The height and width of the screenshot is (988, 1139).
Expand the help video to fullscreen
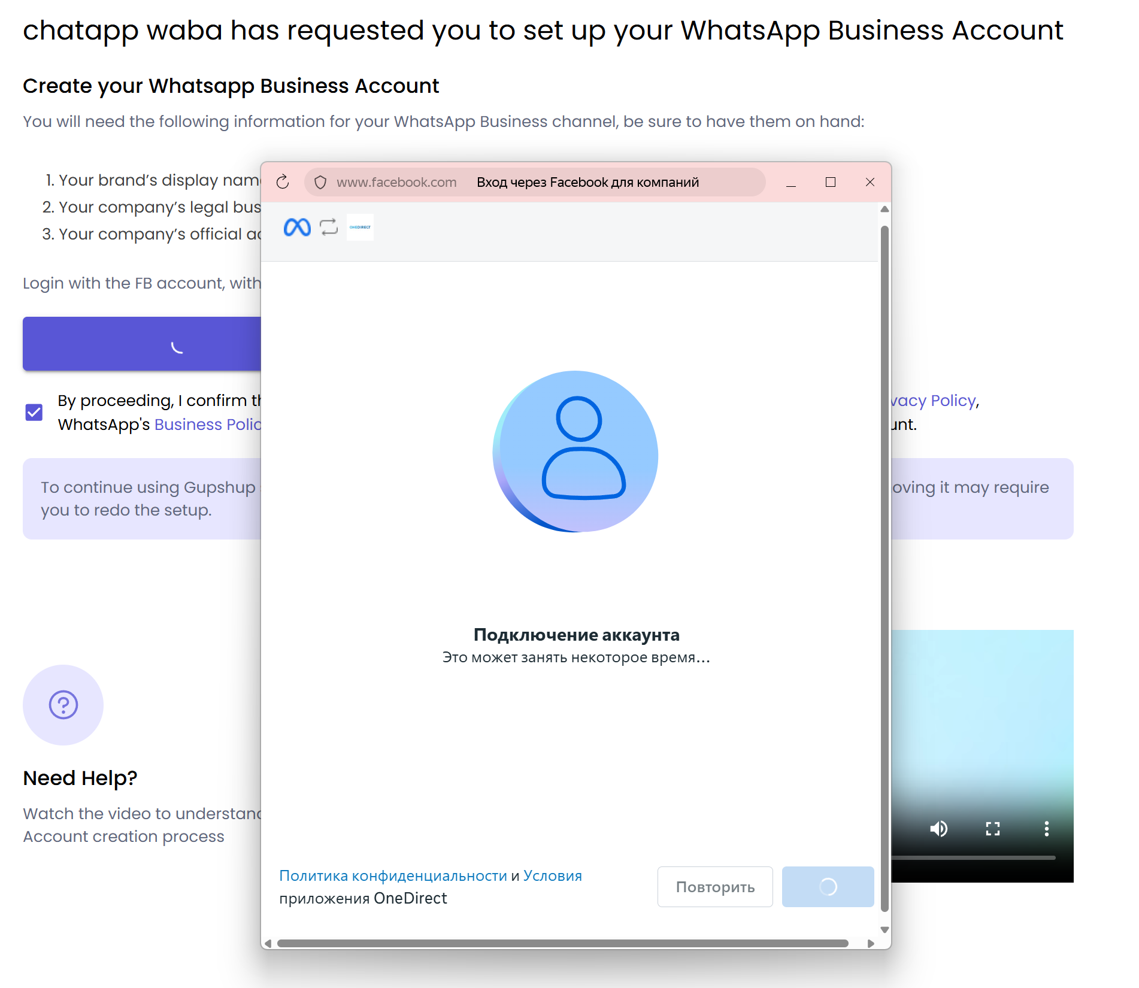[x=993, y=829]
